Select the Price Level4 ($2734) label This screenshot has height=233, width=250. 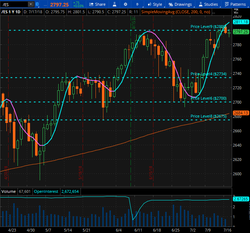point(209,74)
